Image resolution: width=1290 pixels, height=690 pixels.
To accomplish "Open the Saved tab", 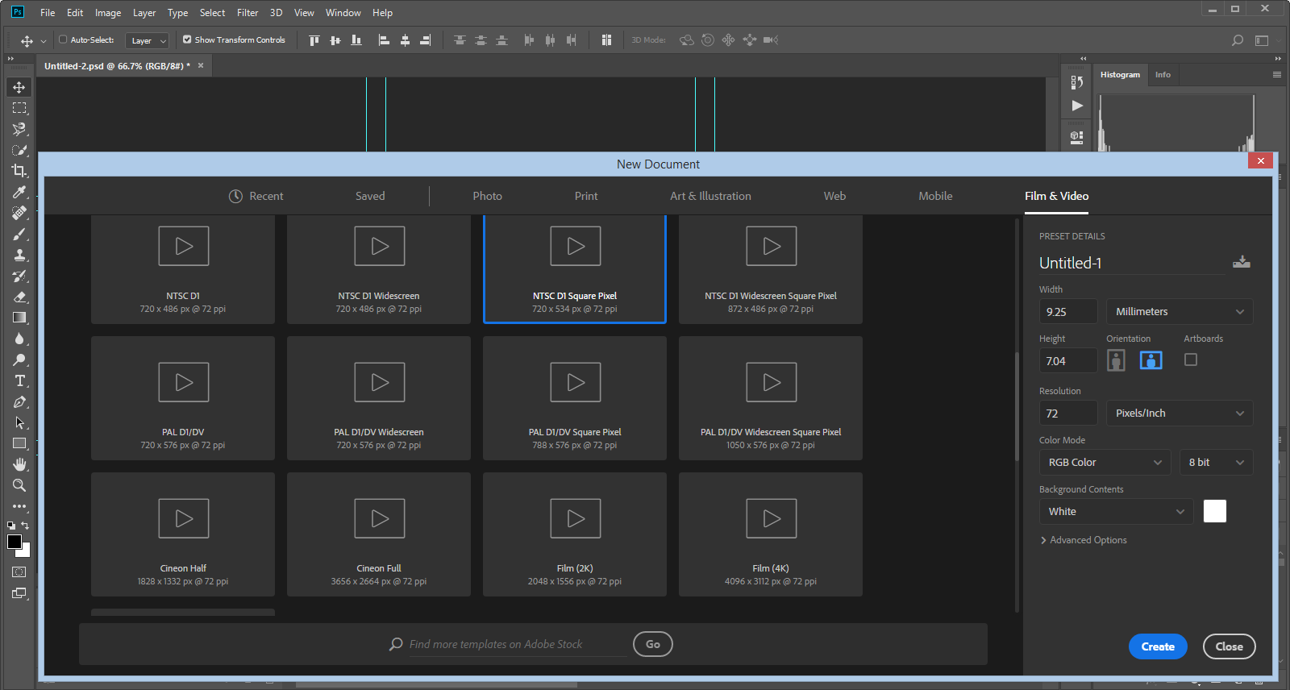I will pyautogui.click(x=370, y=196).
